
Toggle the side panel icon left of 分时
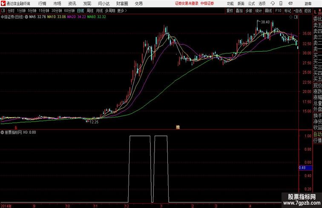click(x=3, y=11)
